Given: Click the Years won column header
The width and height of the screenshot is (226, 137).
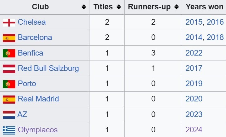Looking at the screenshot, I should coord(204,7).
